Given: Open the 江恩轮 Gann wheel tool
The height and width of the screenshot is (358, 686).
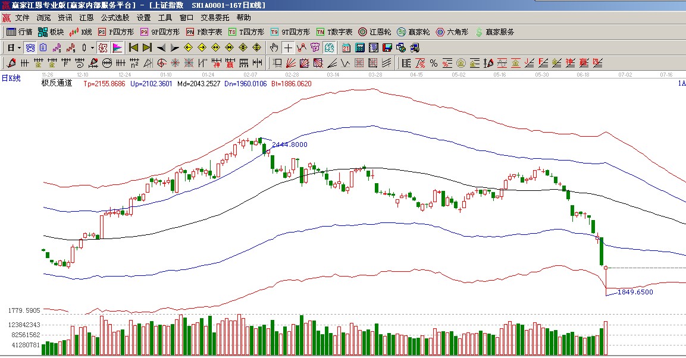Looking at the screenshot, I should pos(375,32).
